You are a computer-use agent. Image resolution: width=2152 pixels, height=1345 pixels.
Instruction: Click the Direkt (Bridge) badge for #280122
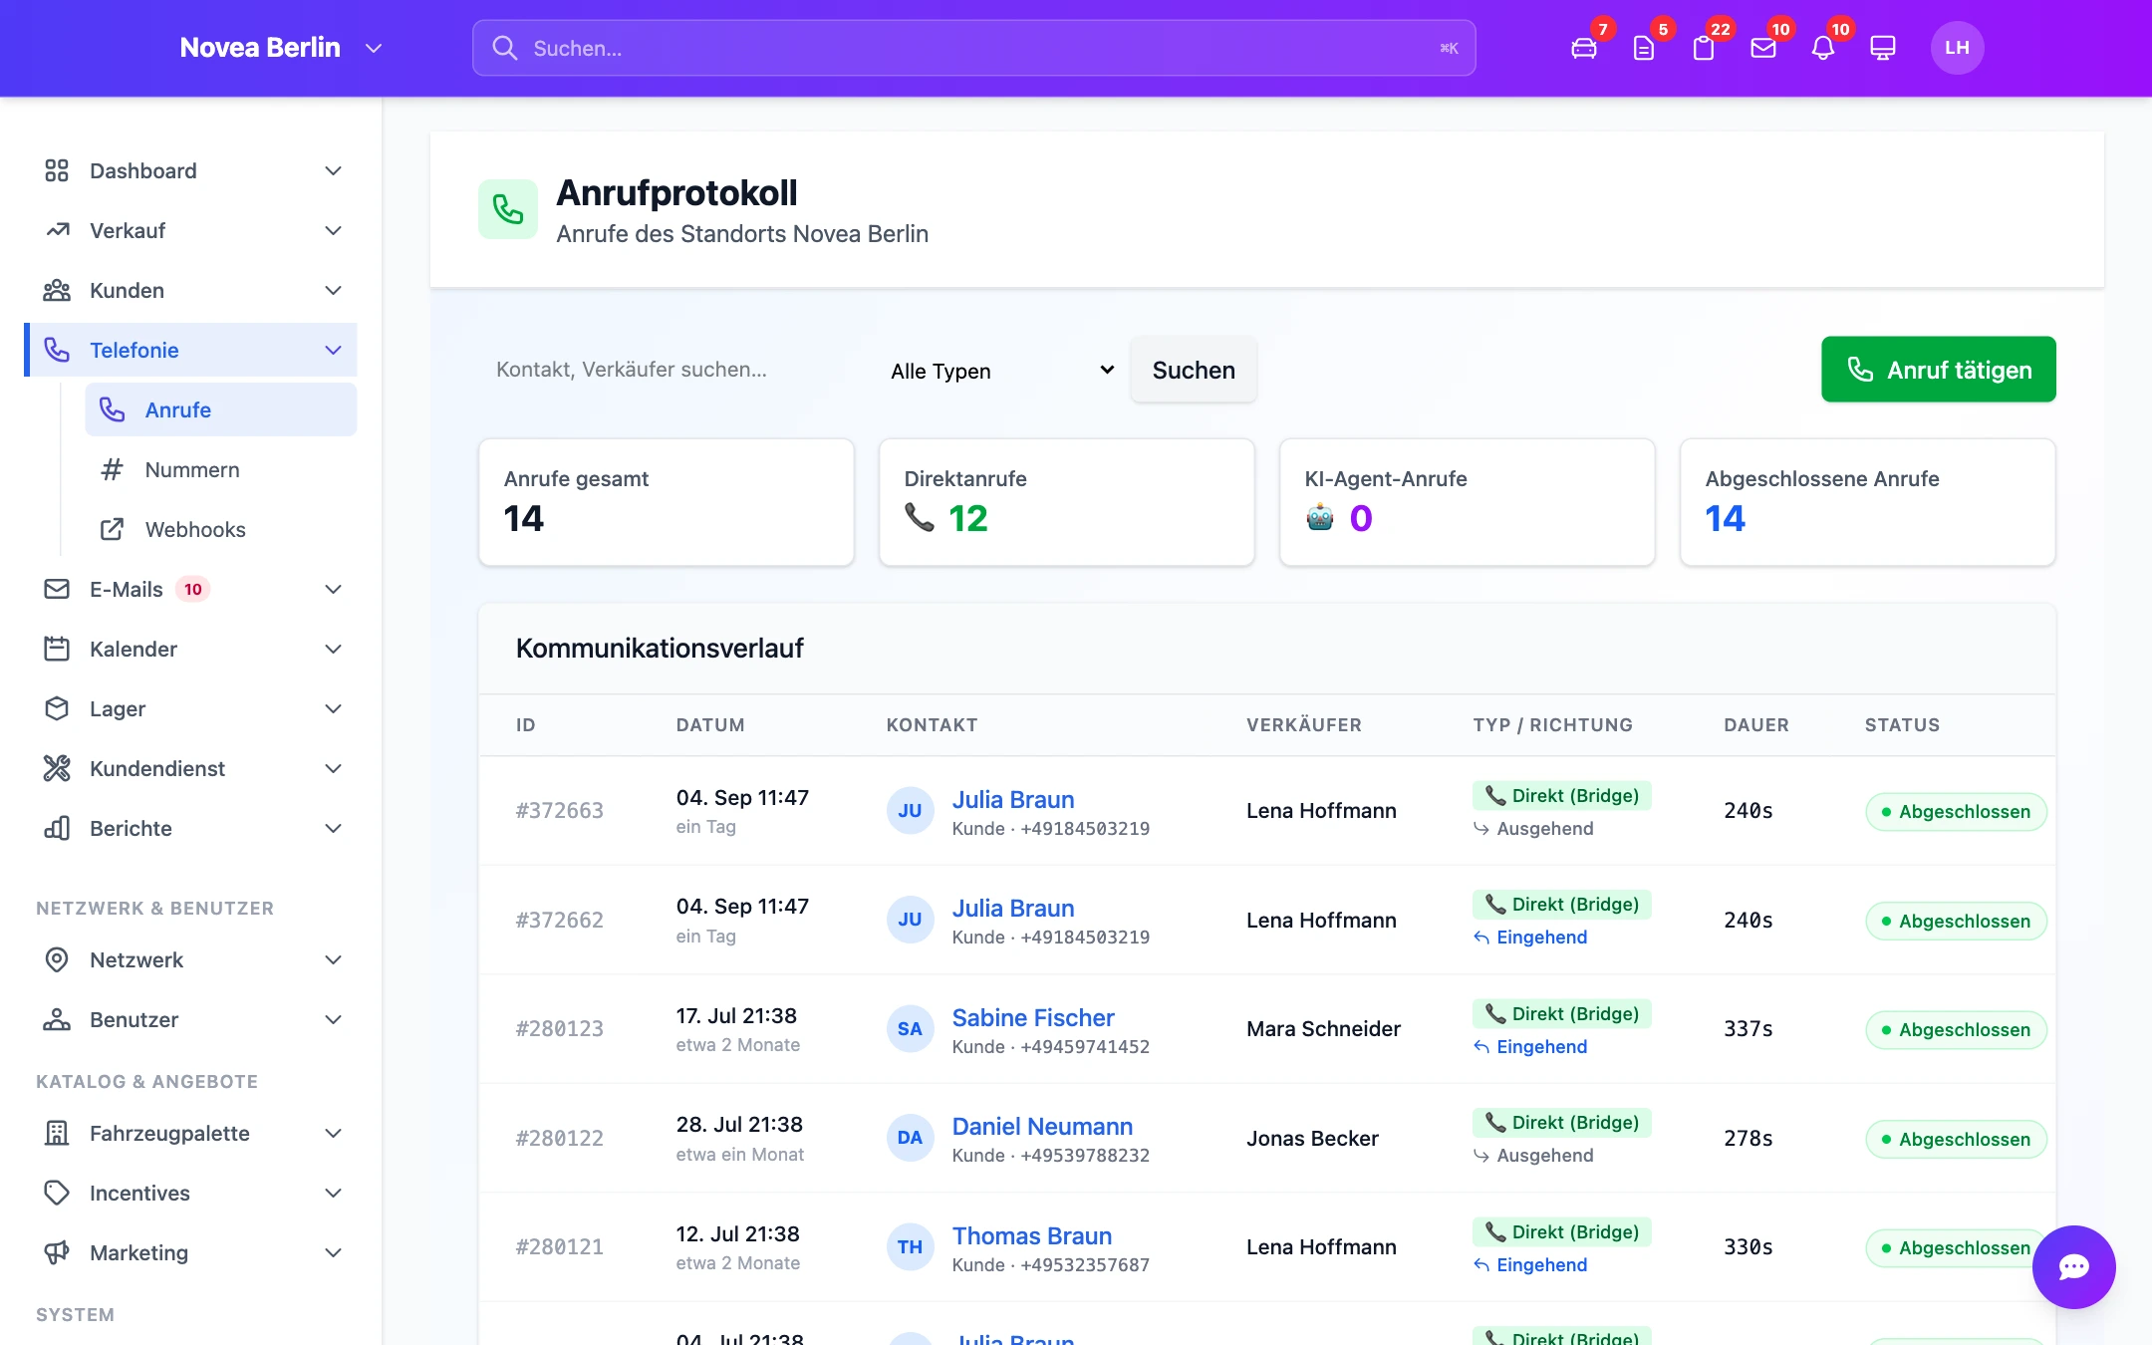1561,1122
